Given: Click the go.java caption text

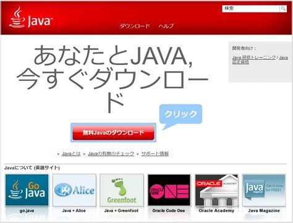Looking at the screenshot, I should 27,211.
